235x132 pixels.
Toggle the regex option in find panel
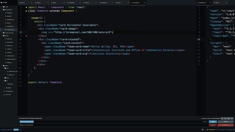tap(222, 118)
